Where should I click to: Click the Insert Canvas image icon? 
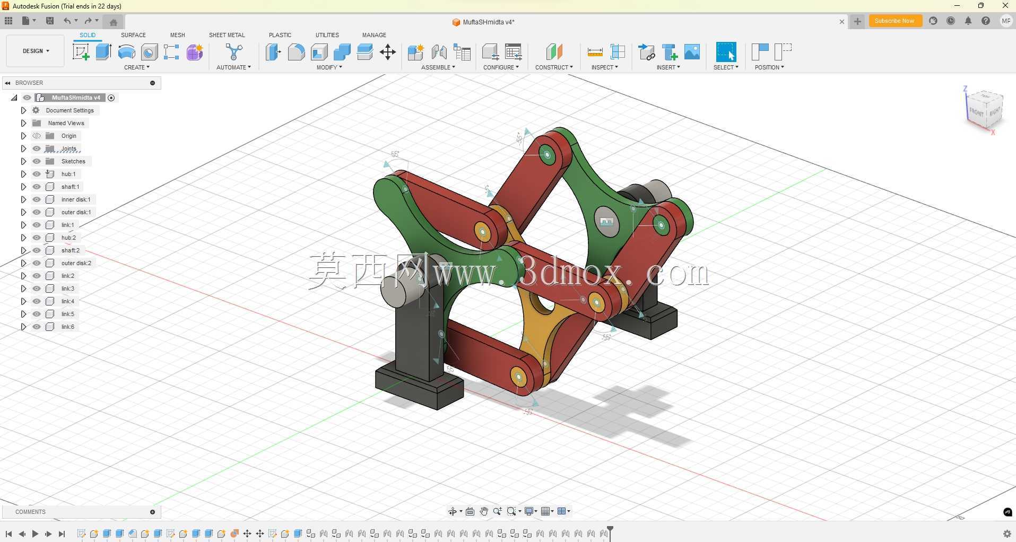(692, 52)
